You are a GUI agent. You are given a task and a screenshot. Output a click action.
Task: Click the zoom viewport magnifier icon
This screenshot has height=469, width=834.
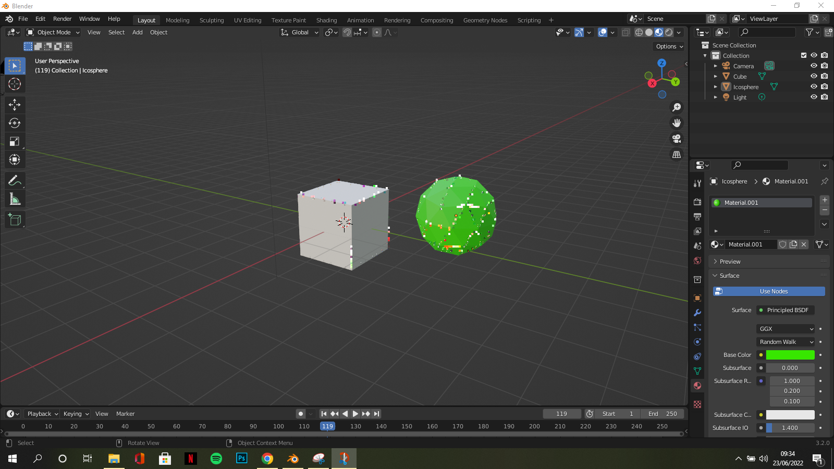tap(677, 107)
